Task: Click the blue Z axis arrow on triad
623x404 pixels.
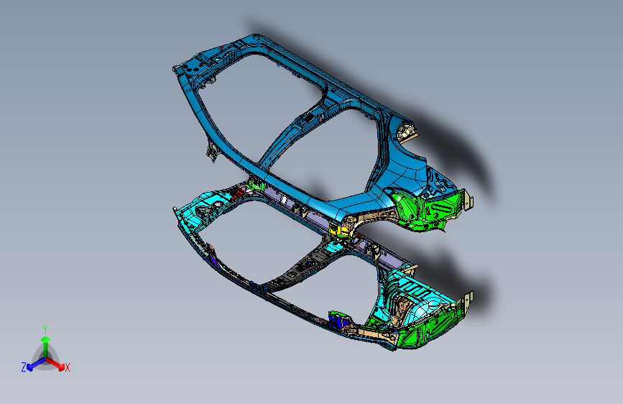Action: [x=35, y=364]
